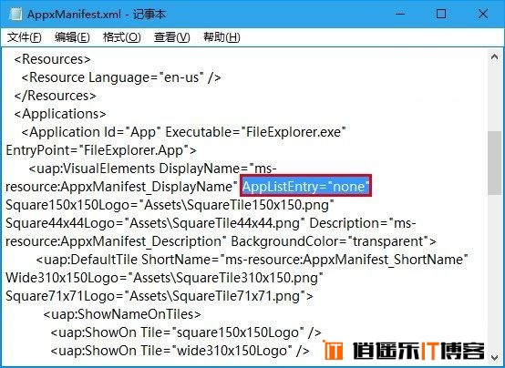Click the Notepad icon in the title bar
This screenshot has width=505, height=368.
15,15
